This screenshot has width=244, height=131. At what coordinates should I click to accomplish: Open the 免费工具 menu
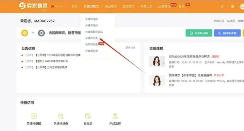point(146,6)
